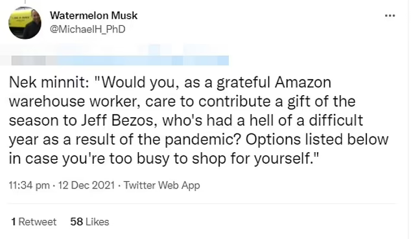Click the 11:34 pm timestamp

[x=29, y=185]
